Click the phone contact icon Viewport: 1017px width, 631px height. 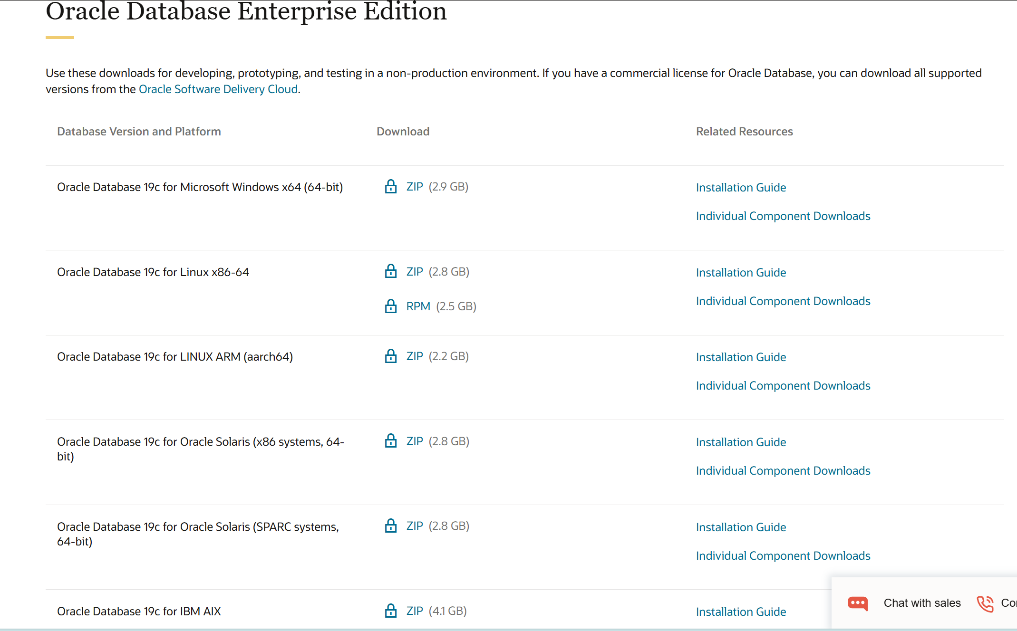click(x=985, y=603)
